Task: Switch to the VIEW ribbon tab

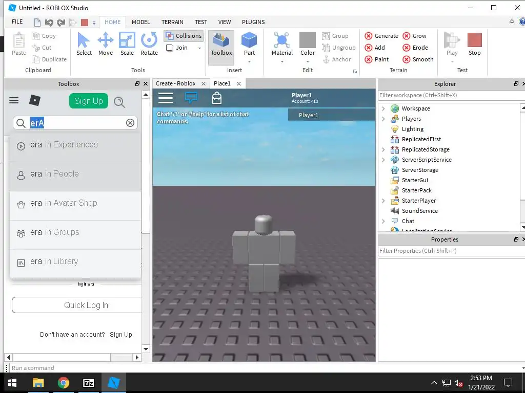Action: (225, 22)
